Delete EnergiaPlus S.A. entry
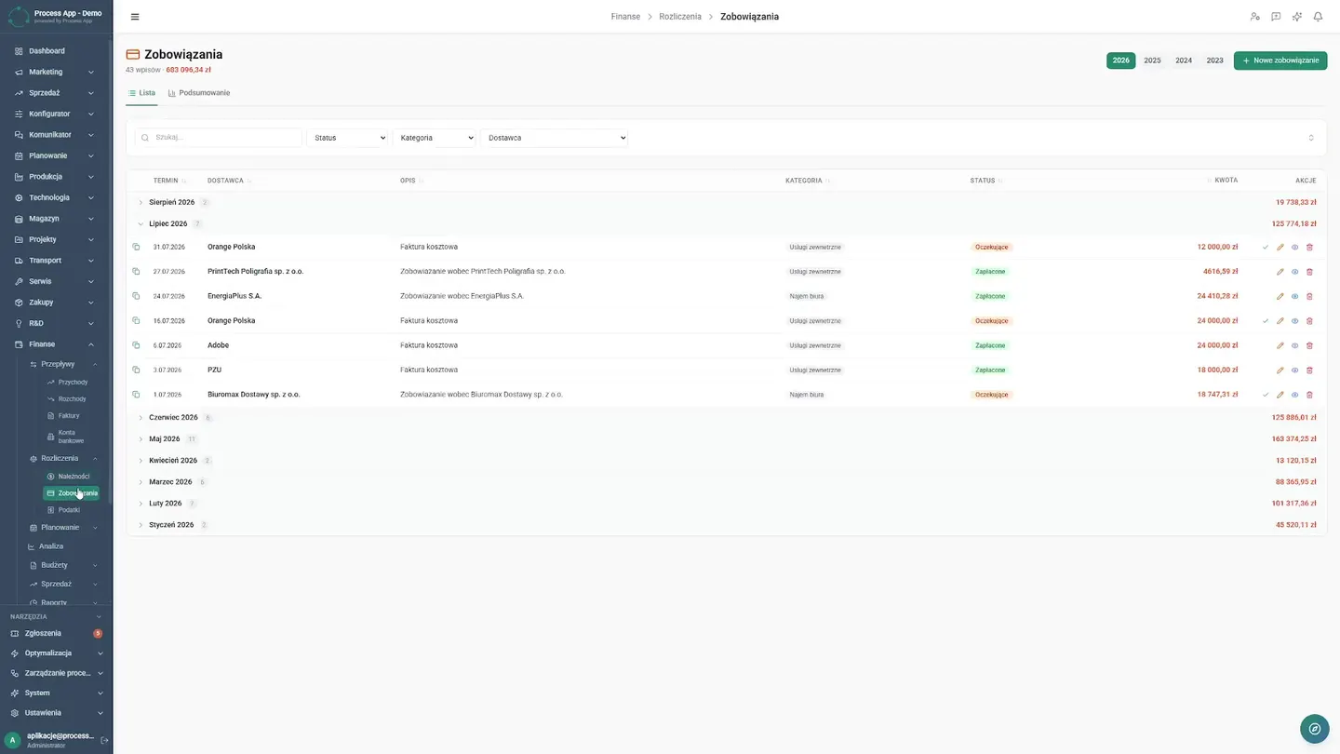The width and height of the screenshot is (1340, 754). click(x=1310, y=296)
